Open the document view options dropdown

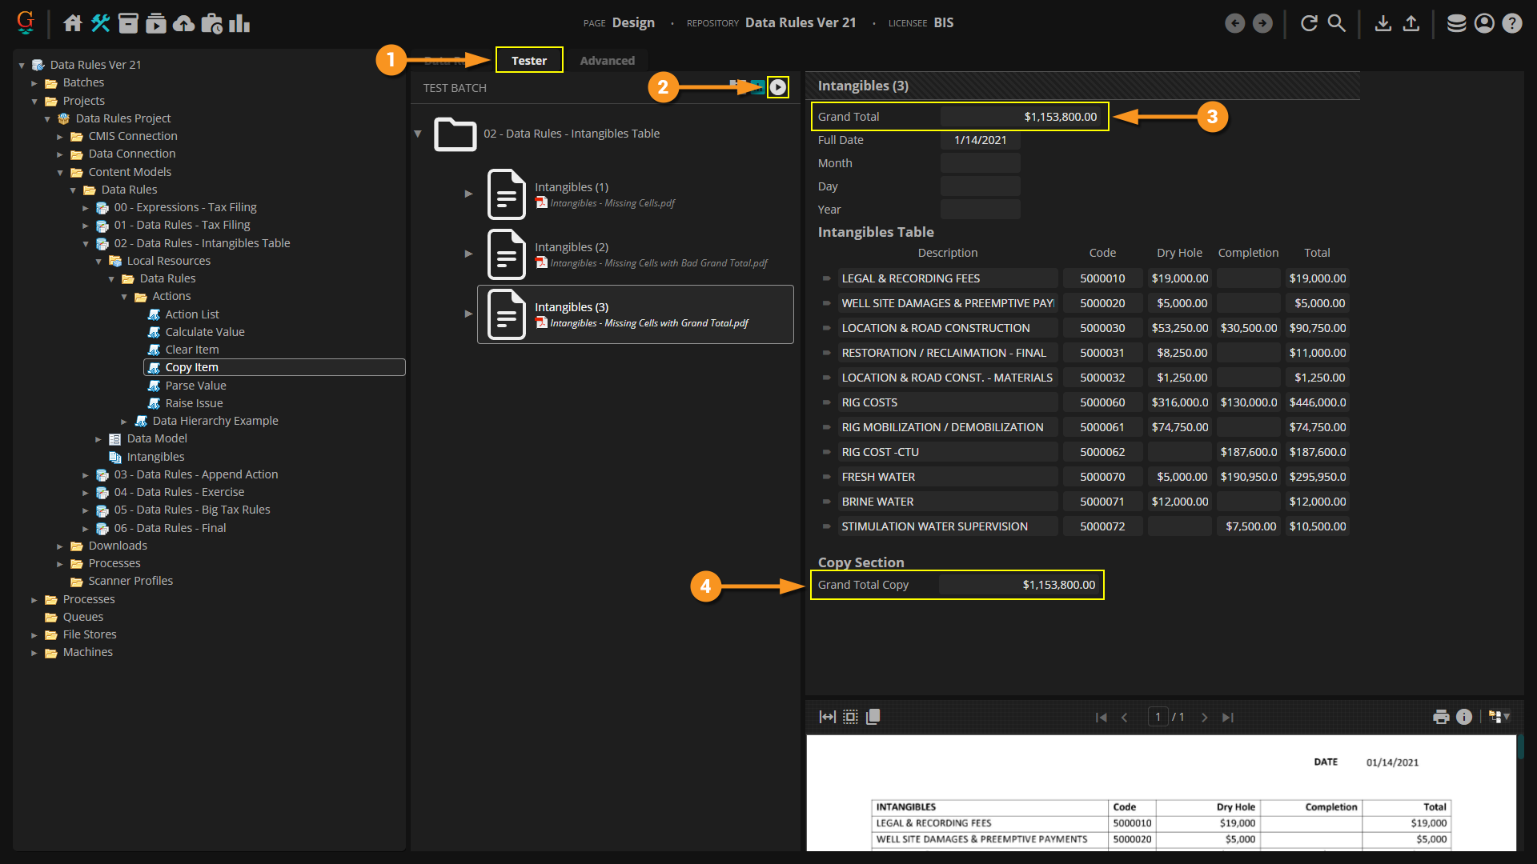click(x=1499, y=717)
